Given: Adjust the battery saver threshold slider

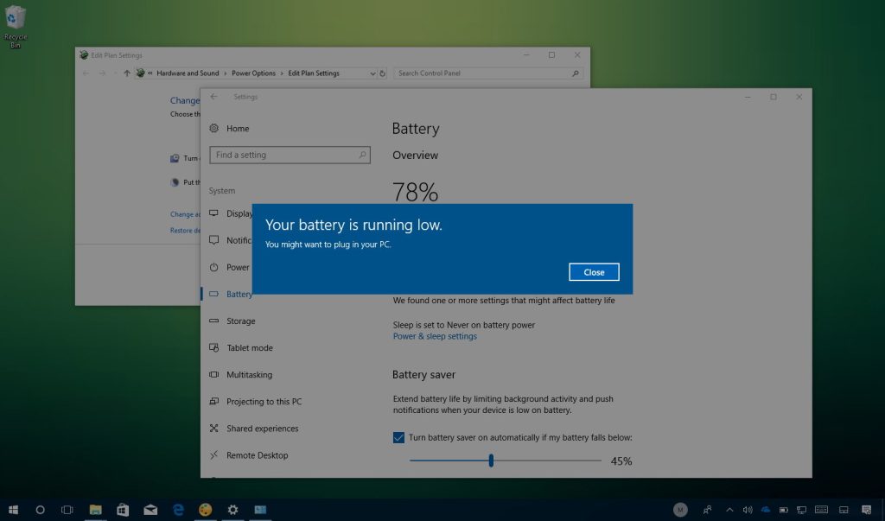Looking at the screenshot, I should tap(491, 461).
